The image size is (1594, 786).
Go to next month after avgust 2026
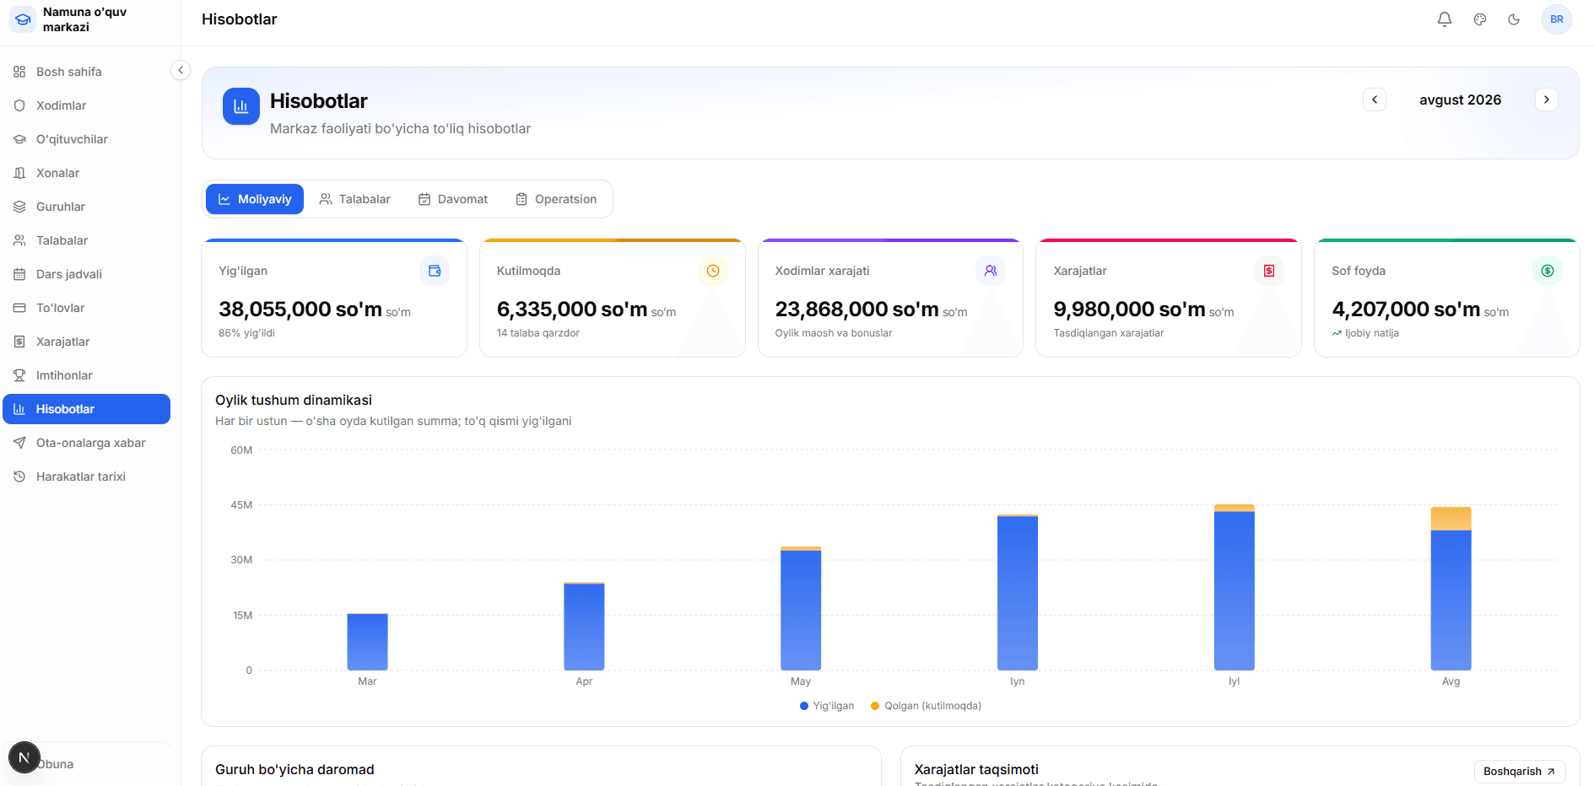pyautogui.click(x=1547, y=100)
